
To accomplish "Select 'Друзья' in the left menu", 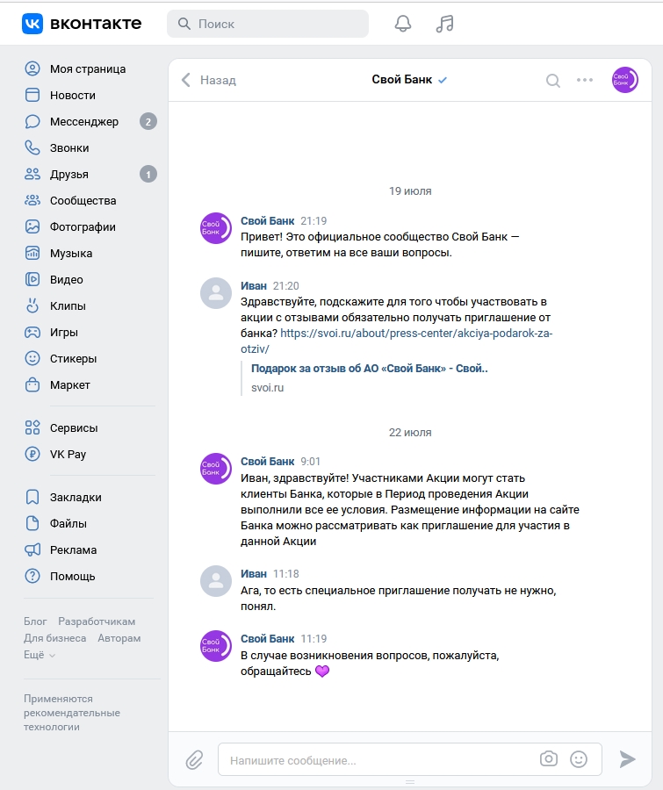I will click(69, 174).
